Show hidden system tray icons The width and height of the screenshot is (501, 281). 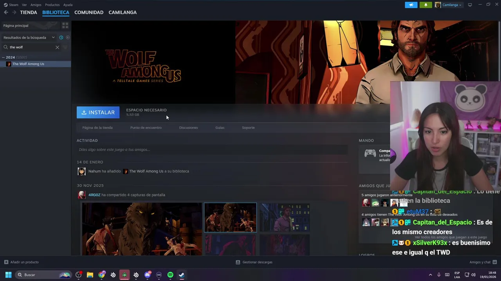coord(430,275)
